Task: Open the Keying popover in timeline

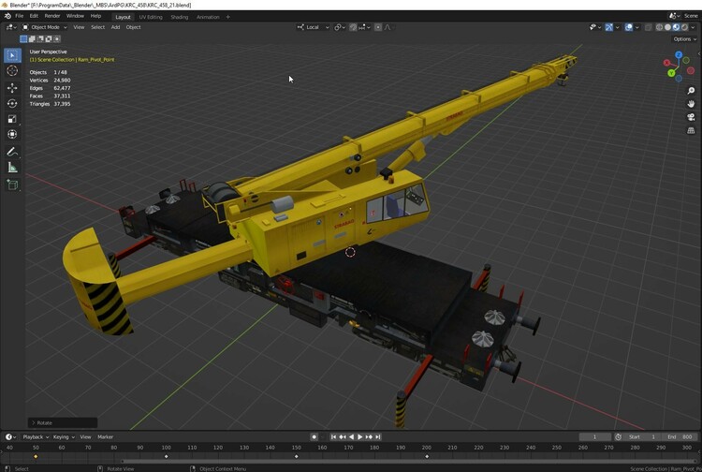Action: click(x=63, y=436)
